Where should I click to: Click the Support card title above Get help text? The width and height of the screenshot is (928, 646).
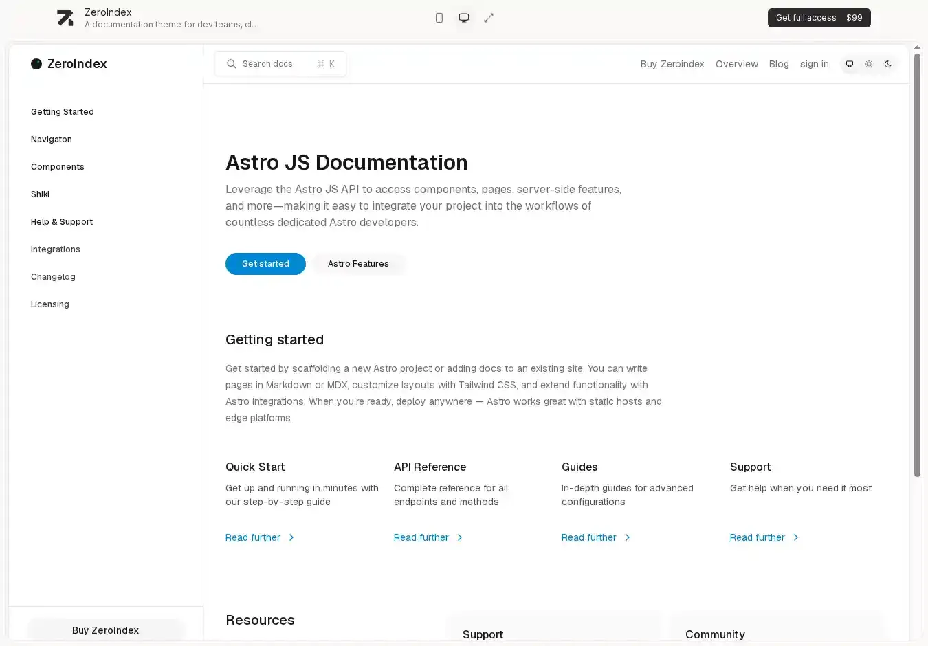point(751,467)
